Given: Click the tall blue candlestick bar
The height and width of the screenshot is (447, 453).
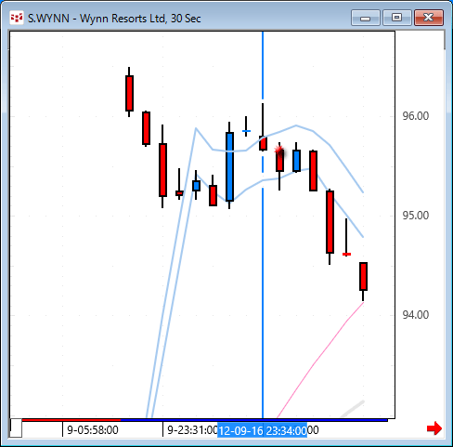Looking at the screenshot, I should coord(229,166).
